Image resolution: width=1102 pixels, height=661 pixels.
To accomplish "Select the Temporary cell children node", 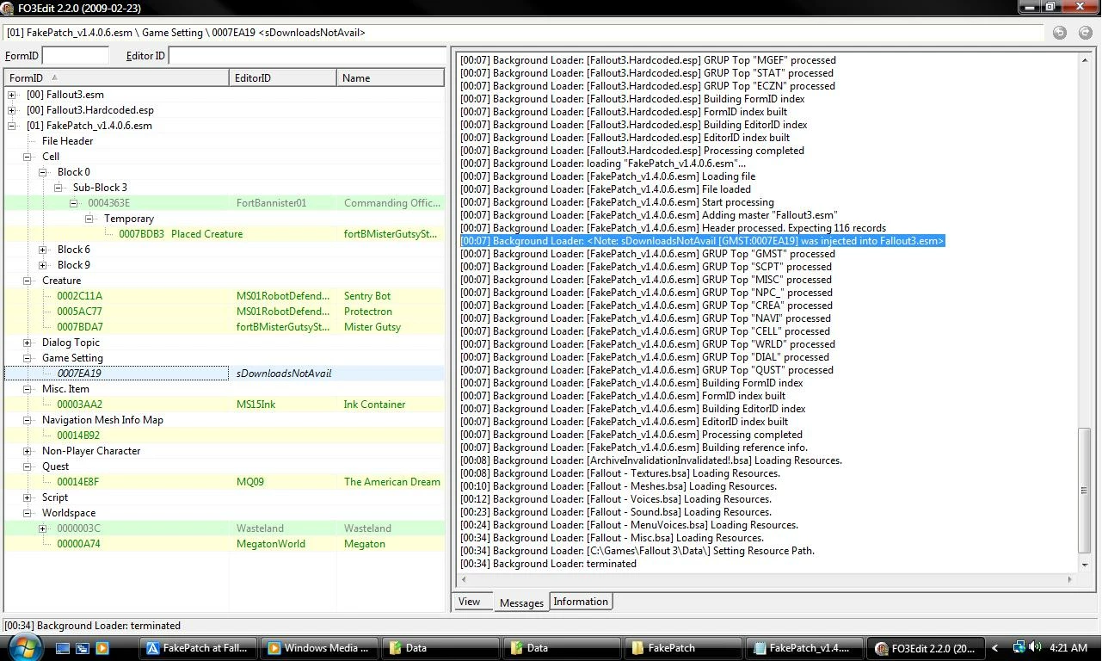I will (x=129, y=219).
